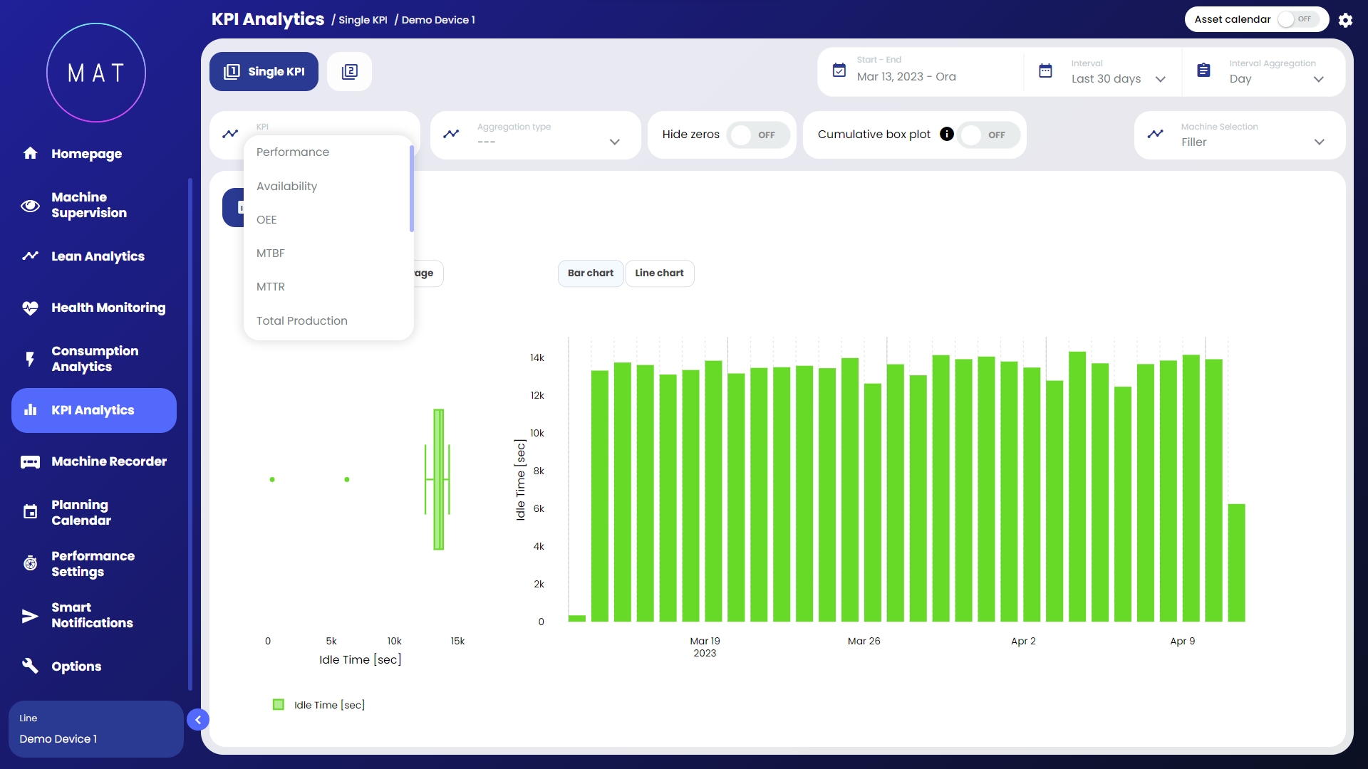
Task: Open Machine Recorder icon in sidebar
Action: (30, 462)
